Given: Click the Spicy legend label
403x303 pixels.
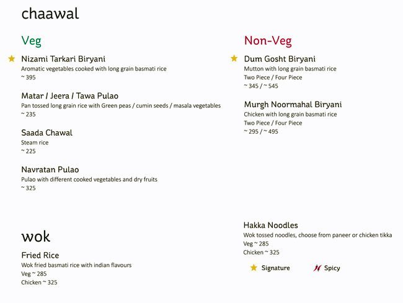Looking at the screenshot, I should [332, 268].
